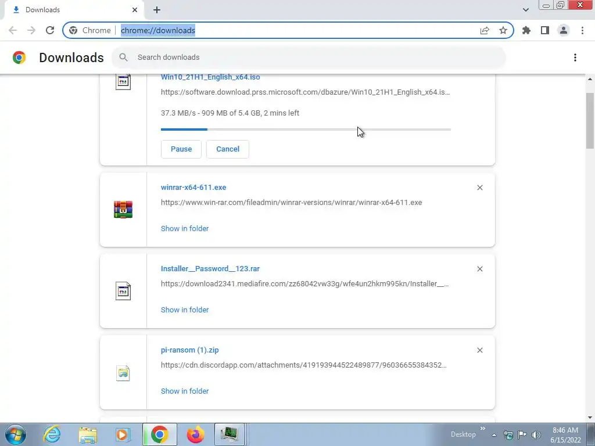Click the taskbar clock and date
The image size is (595, 446).
point(565,435)
